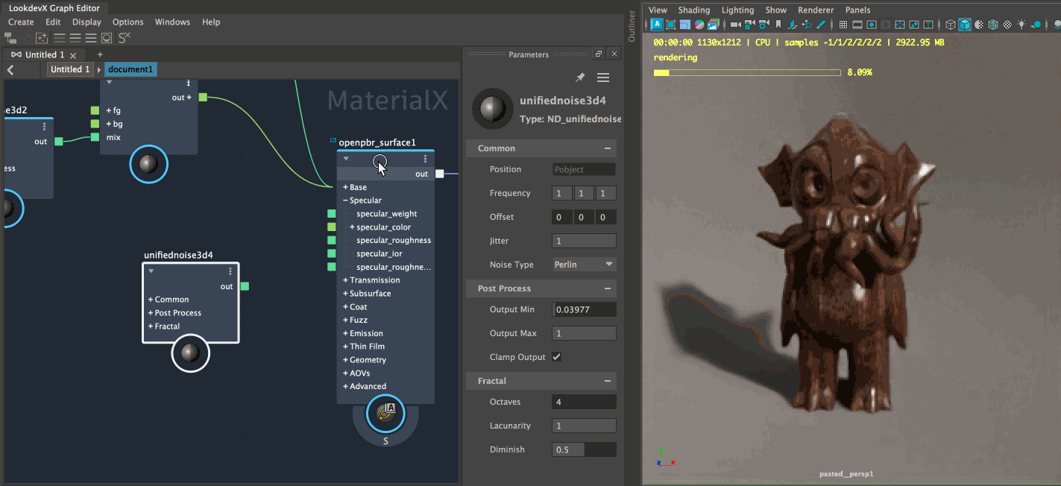The image size is (1061, 486).
Task: Click the create node with attributes Sx icon
Action: [124, 37]
